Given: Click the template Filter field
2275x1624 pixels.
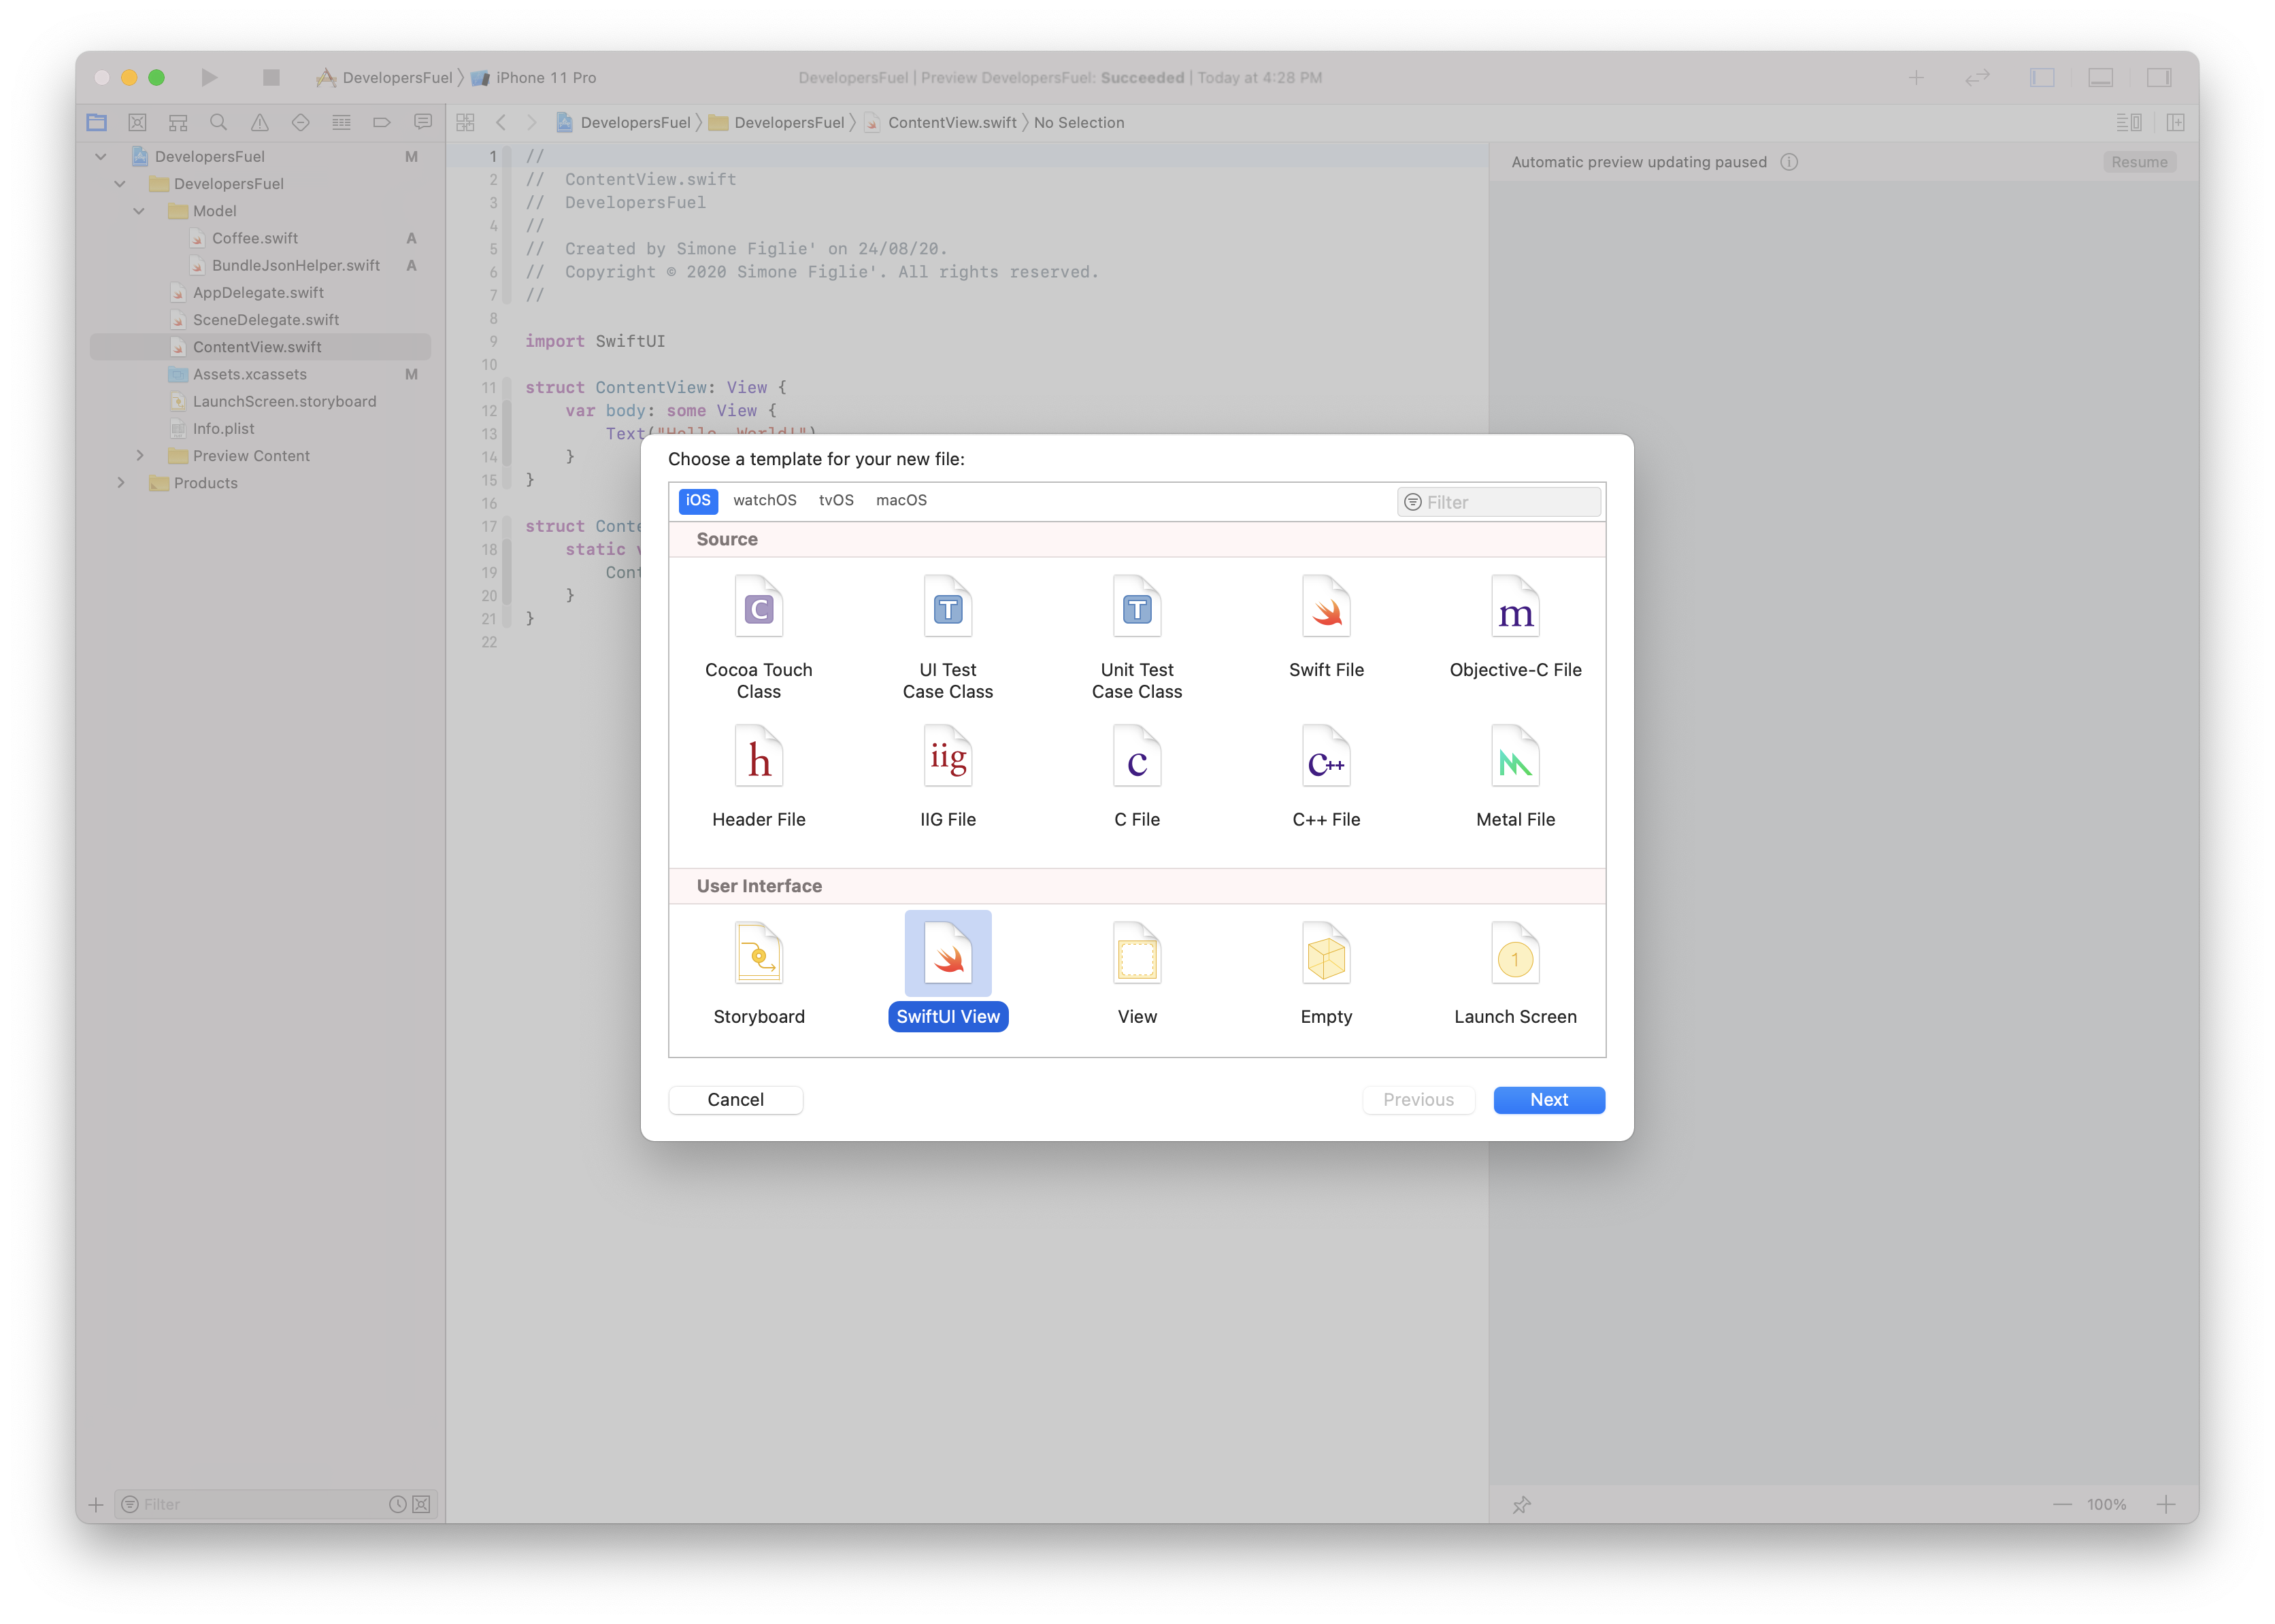Looking at the screenshot, I should [1499, 502].
